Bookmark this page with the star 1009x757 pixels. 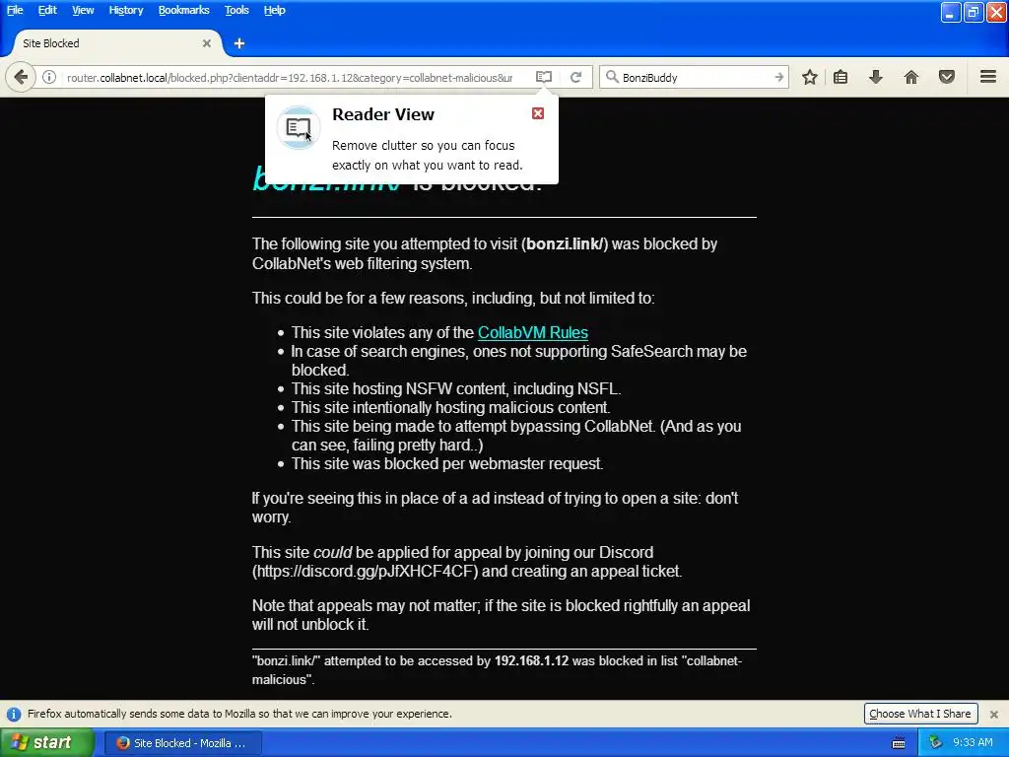pos(810,77)
